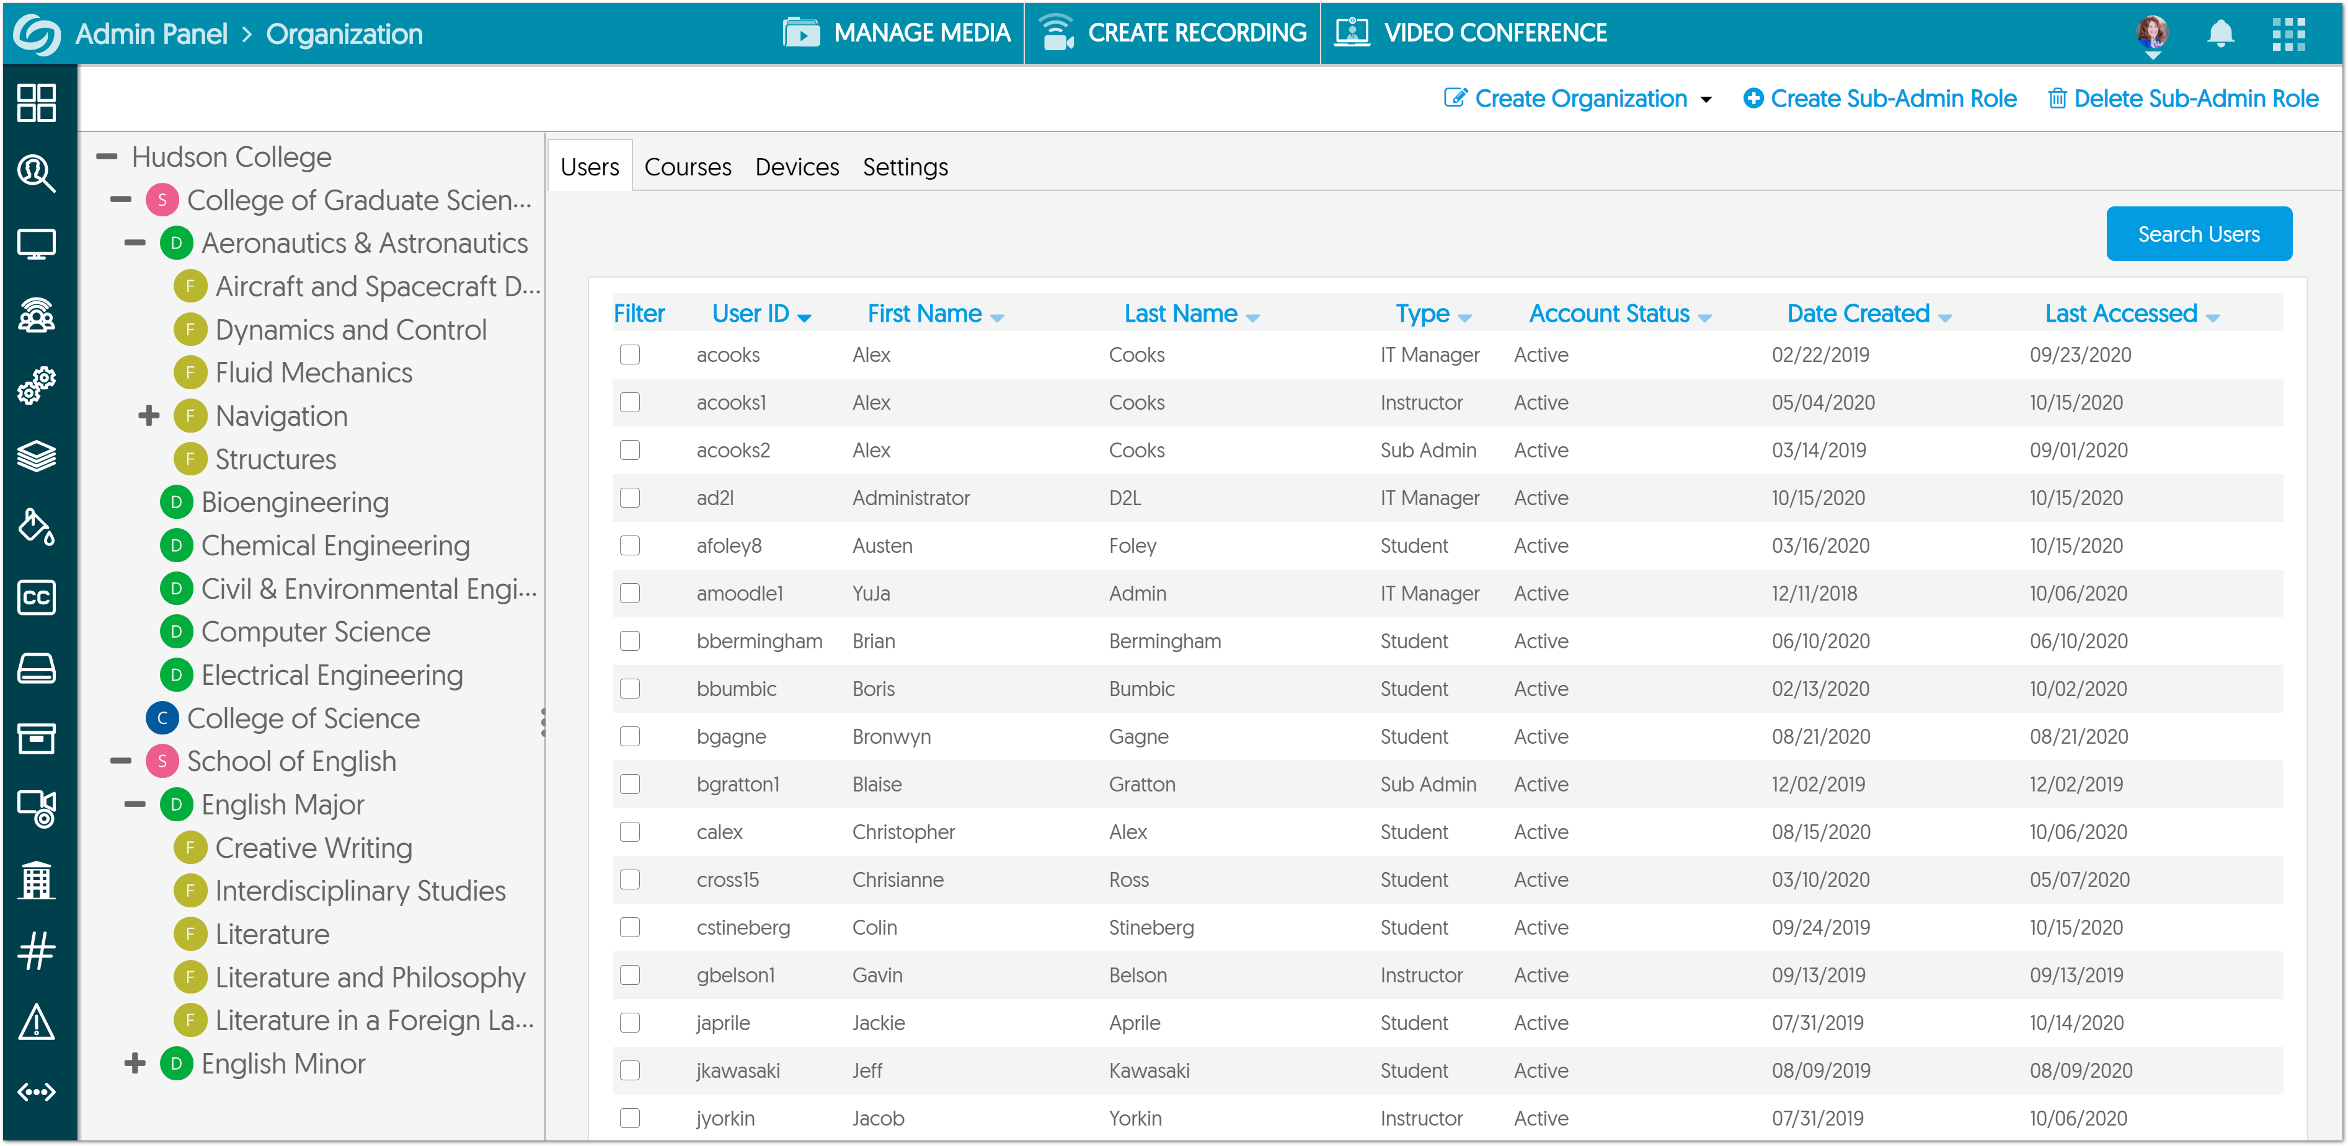Image resolution: width=2348 pixels, height=1146 pixels.
Task: Select the storage drive icon in sidebar
Action: [37, 669]
